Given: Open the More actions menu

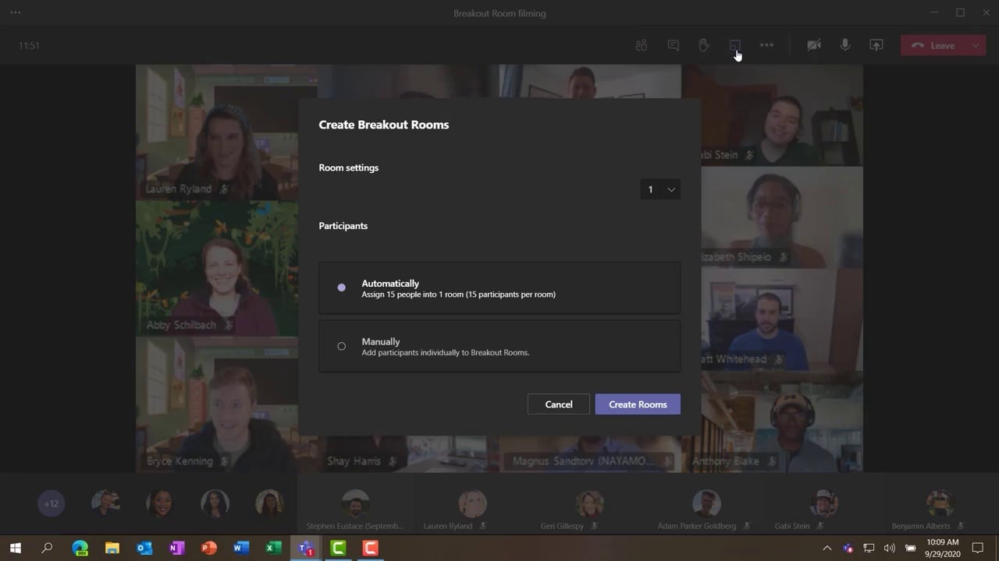Looking at the screenshot, I should coord(766,44).
